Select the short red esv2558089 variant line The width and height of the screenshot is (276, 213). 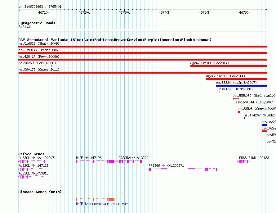point(236,99)
